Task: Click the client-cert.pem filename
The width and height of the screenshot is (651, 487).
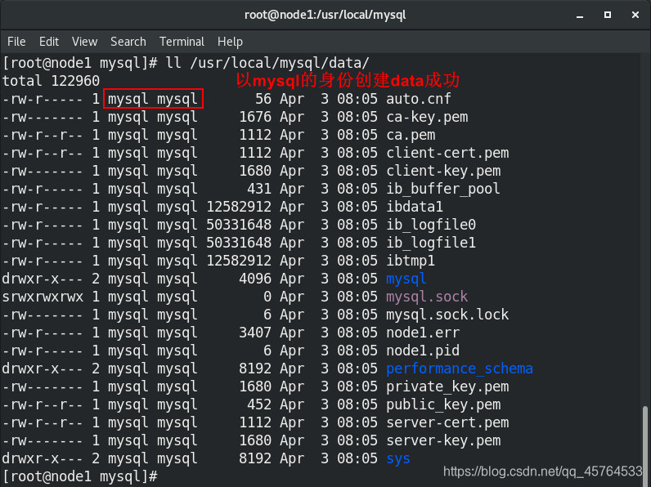Action: pos(447,153)
